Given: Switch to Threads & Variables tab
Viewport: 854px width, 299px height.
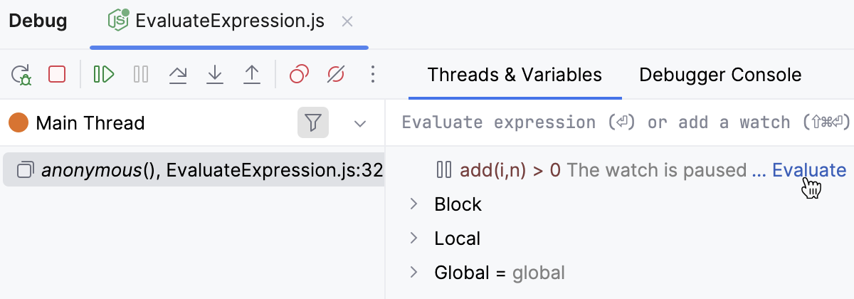Looking at the screenshot, I should click(515, 75).
